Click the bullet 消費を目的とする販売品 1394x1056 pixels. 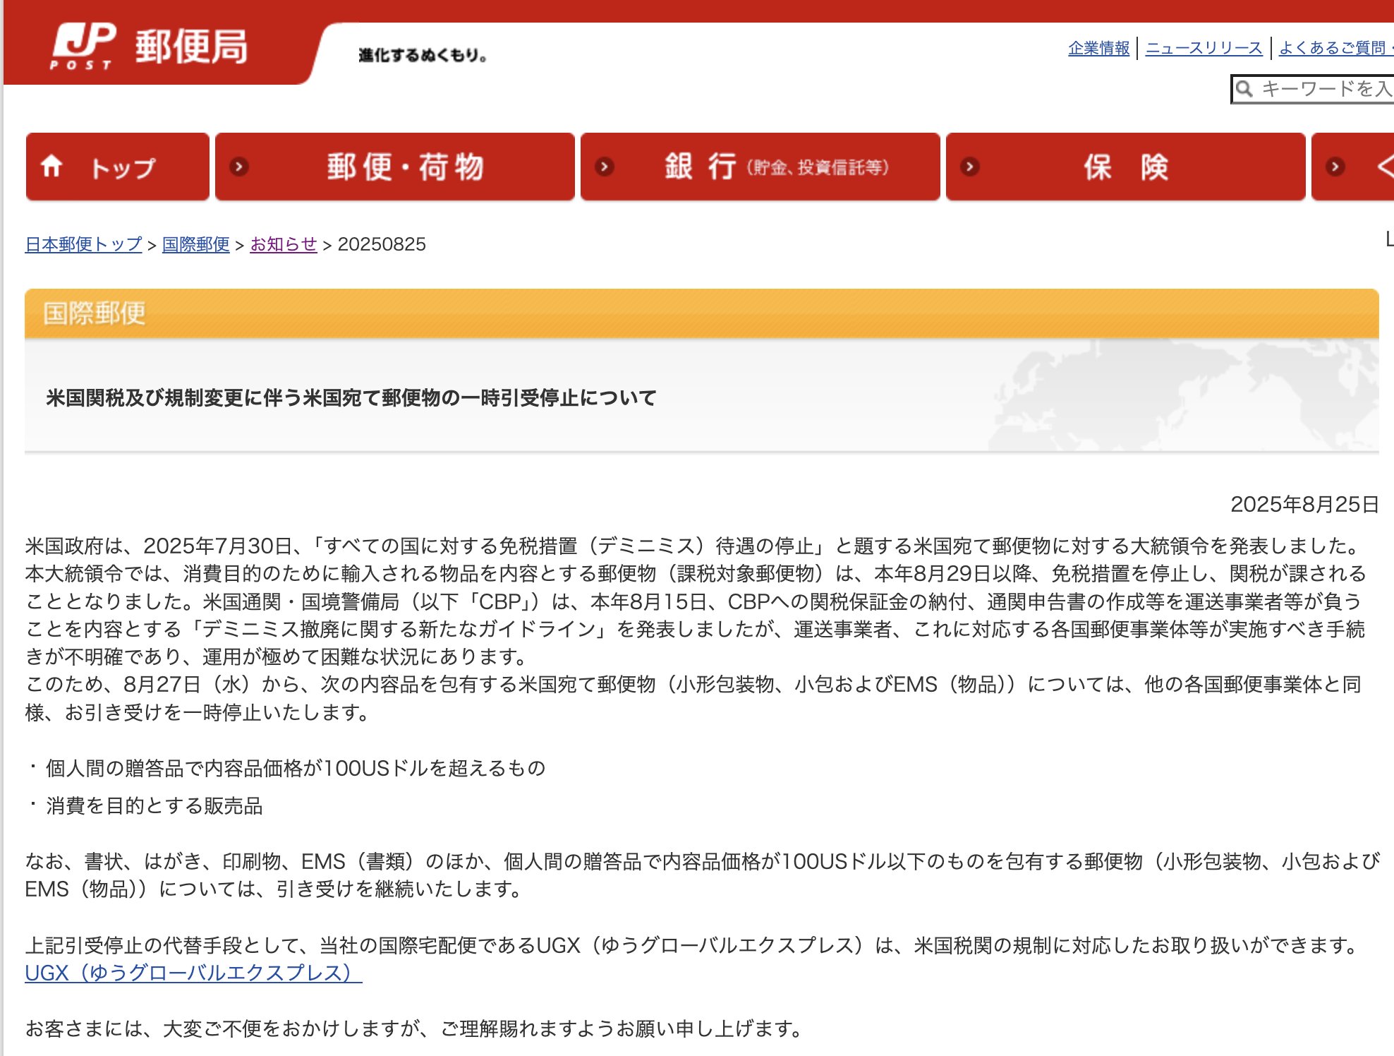point(154,805)
